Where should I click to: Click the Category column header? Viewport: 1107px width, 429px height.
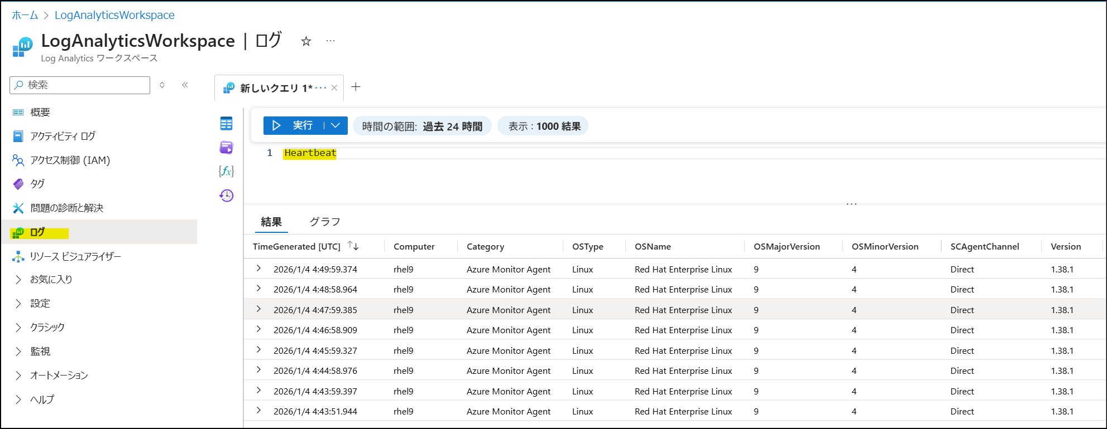pyautogui.click(x=485, y=247)
